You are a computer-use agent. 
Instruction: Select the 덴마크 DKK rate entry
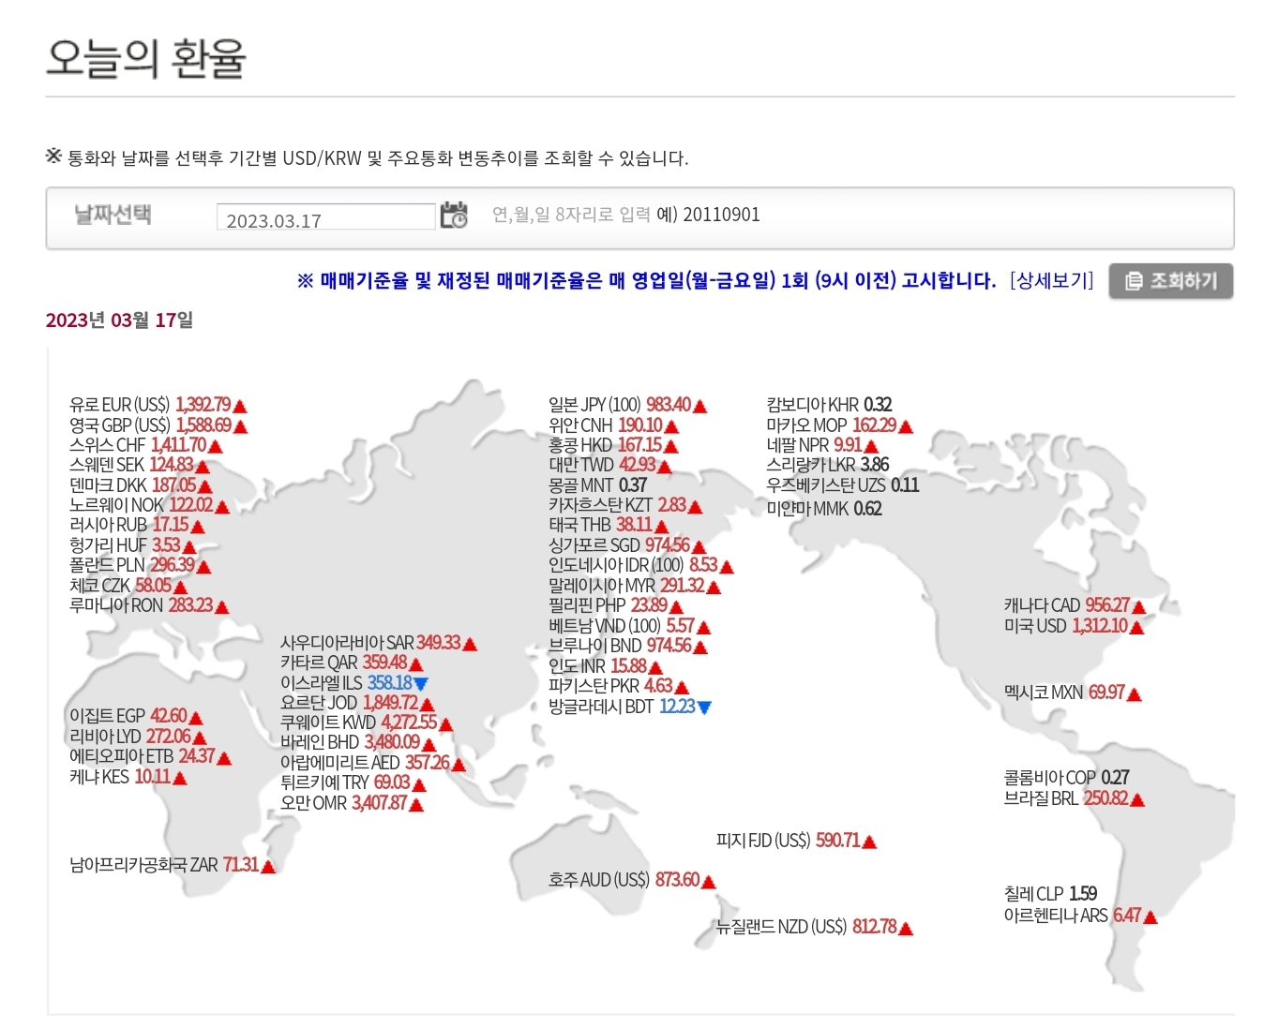(141, 485)
